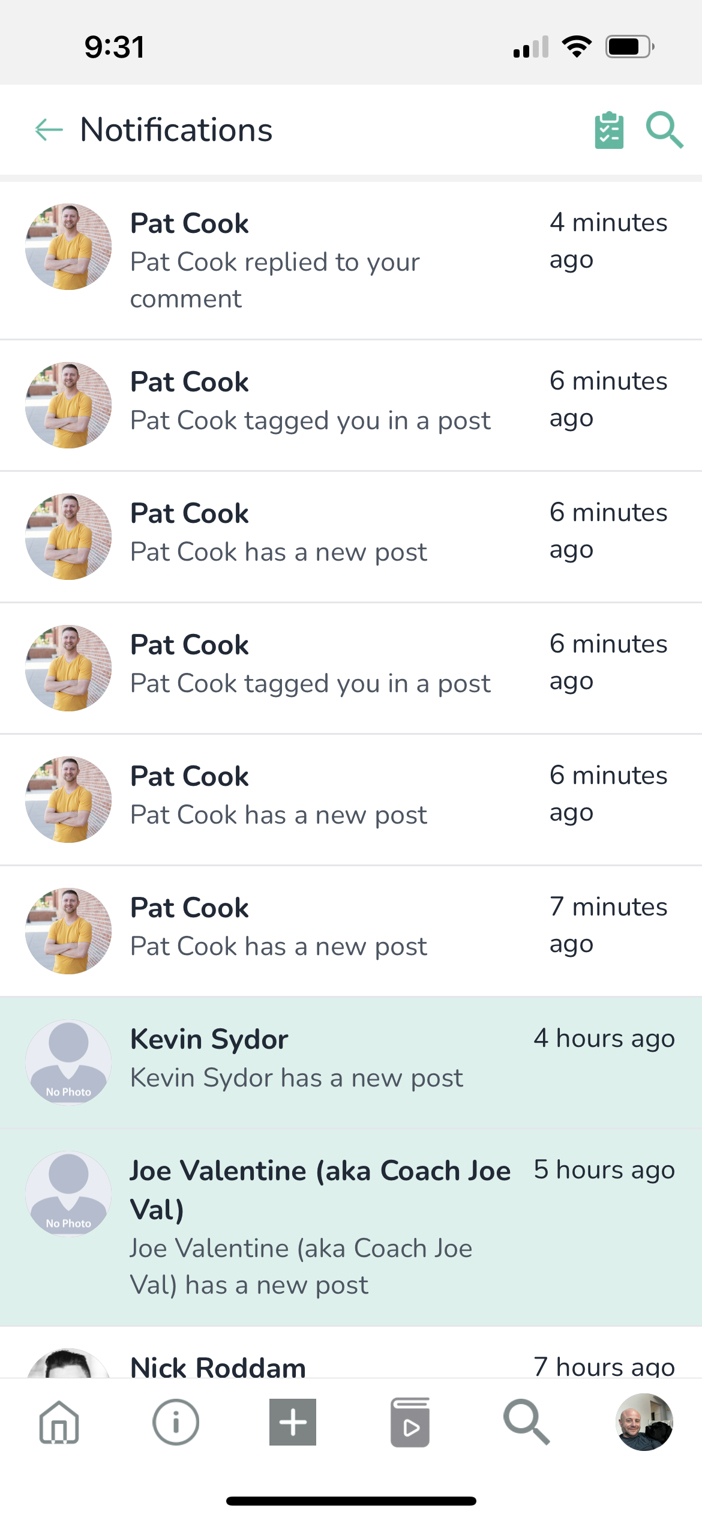Open your profile picture in bottom bar
This screenshot has width=702, height=1520.
[x=644, y=1422]
